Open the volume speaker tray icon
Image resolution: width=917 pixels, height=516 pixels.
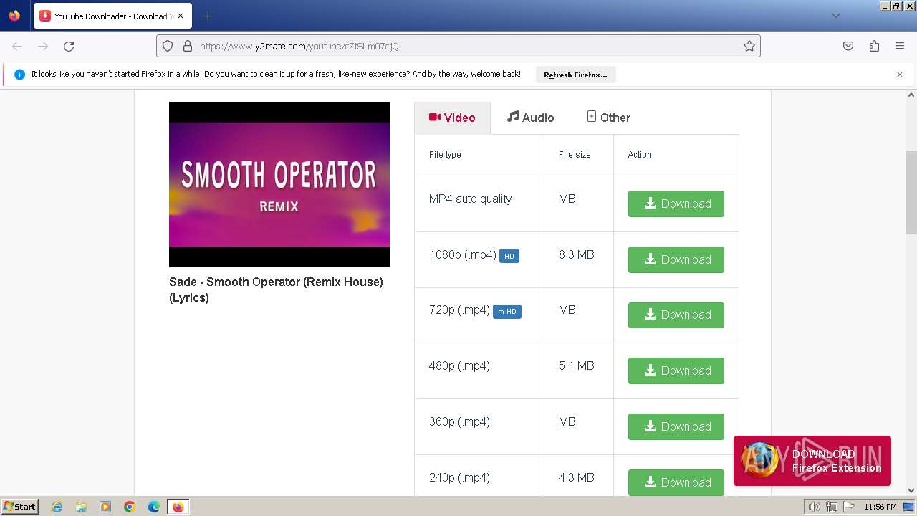pos(815,507)
